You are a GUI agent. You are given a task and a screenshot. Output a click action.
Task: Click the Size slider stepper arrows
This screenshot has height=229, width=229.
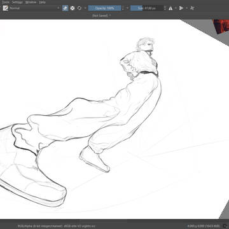(165, 8)
